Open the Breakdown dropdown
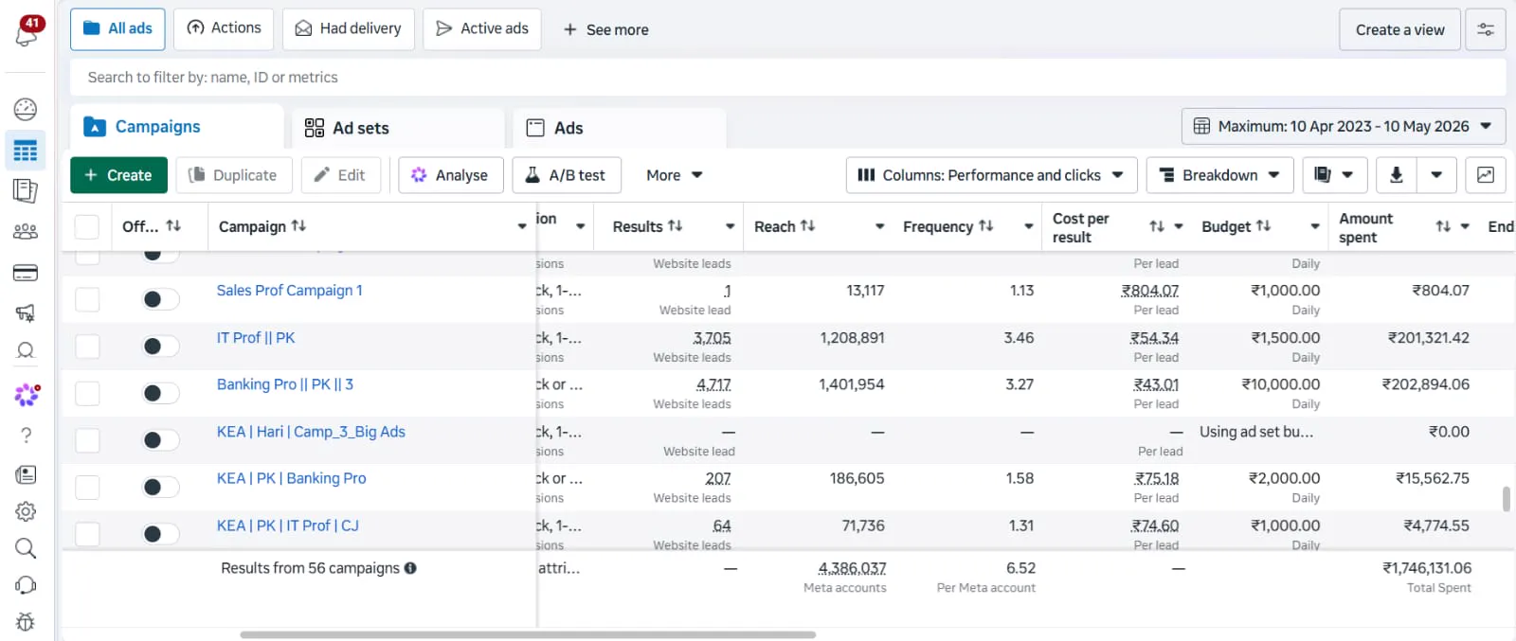Screen dimensions: 1516x641 click(1219, 175)
